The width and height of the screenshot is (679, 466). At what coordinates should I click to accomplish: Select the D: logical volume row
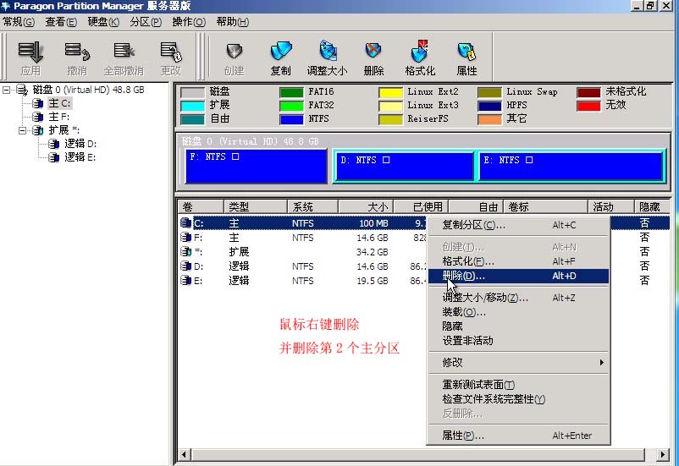coord(302,266)
